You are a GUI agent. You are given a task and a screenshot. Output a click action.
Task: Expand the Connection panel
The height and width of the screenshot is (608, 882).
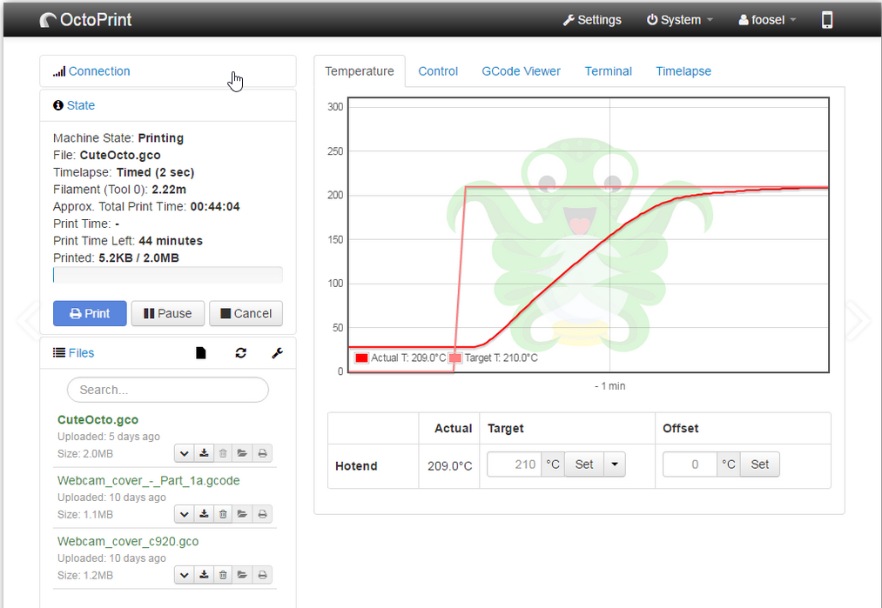(99, 71)
